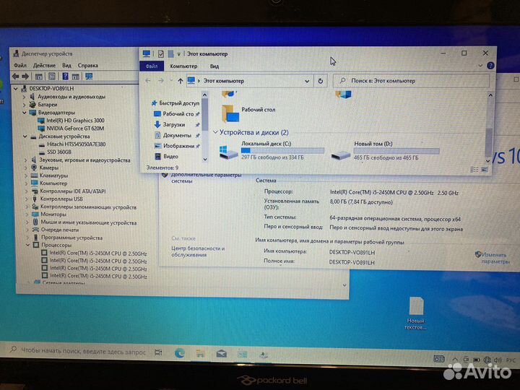Screen dimensions: 520x390
Task: Open the Справка menu in Device Manager
Action: tap(88, 65)
